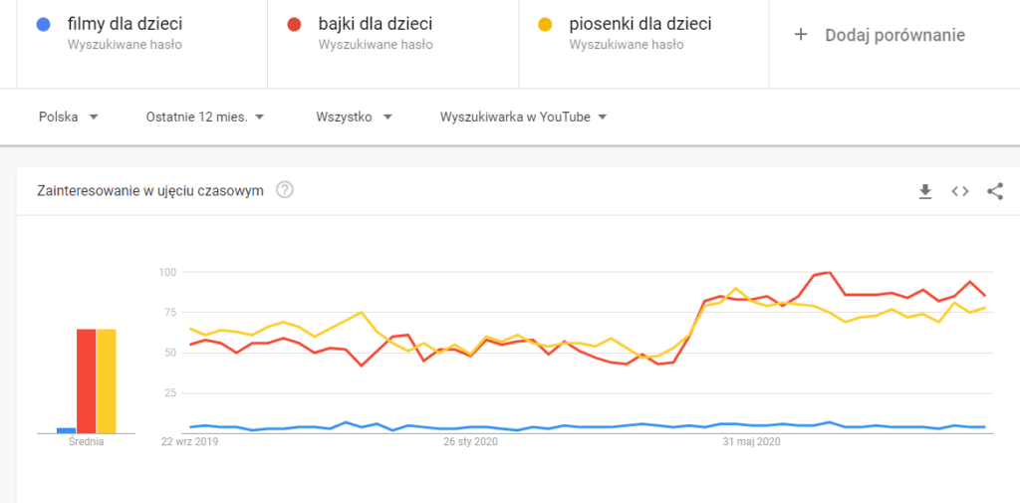
Task: Click the plus icon to add comparison
Action: tap(800, 35)
